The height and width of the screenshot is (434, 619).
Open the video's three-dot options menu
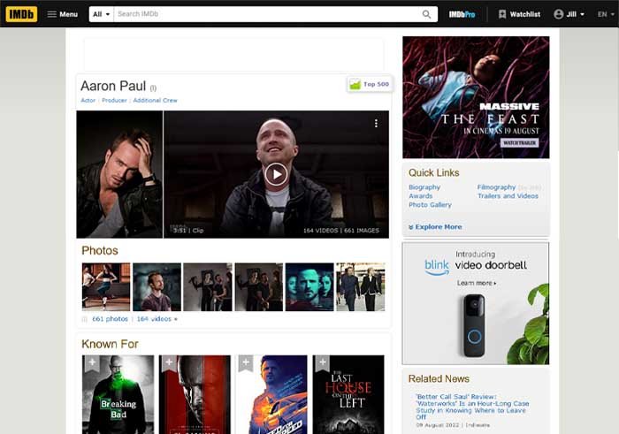376,124
